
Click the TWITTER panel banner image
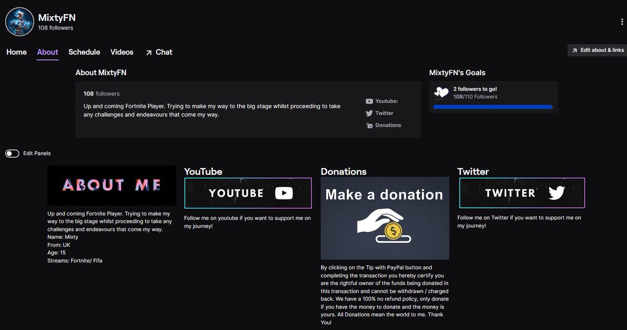pos(522,193)
